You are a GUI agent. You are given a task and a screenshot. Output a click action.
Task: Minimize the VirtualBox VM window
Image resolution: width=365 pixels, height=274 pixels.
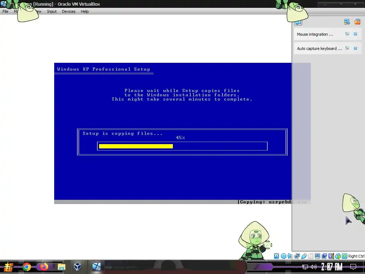pyautogui.click(x=325, y=4)
